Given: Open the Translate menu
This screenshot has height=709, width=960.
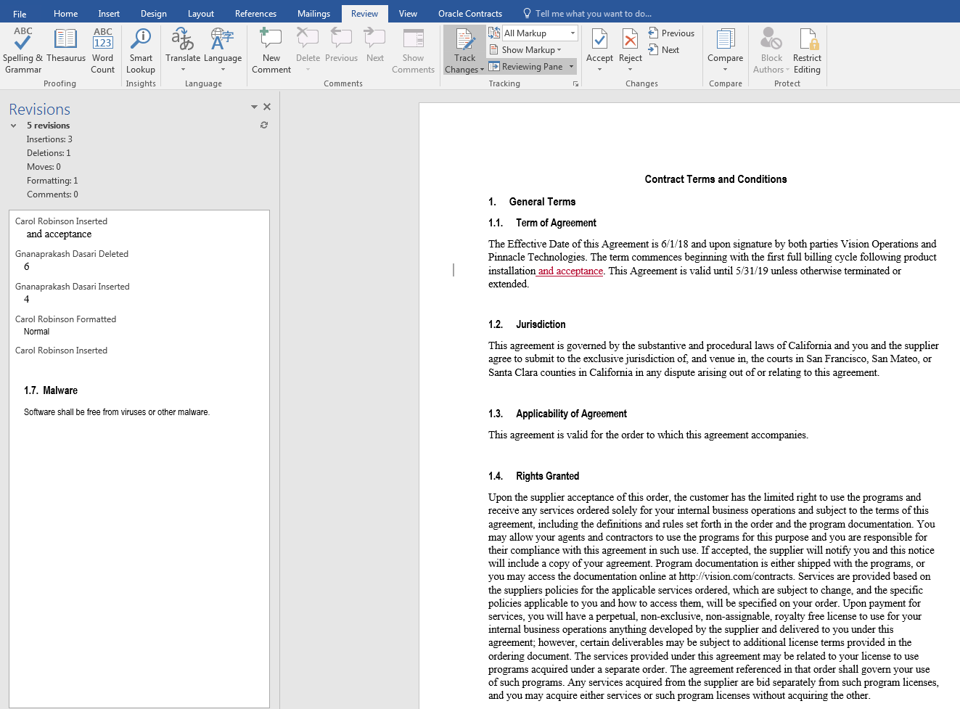Looking at the screenshot, I should tap(183, 50).
